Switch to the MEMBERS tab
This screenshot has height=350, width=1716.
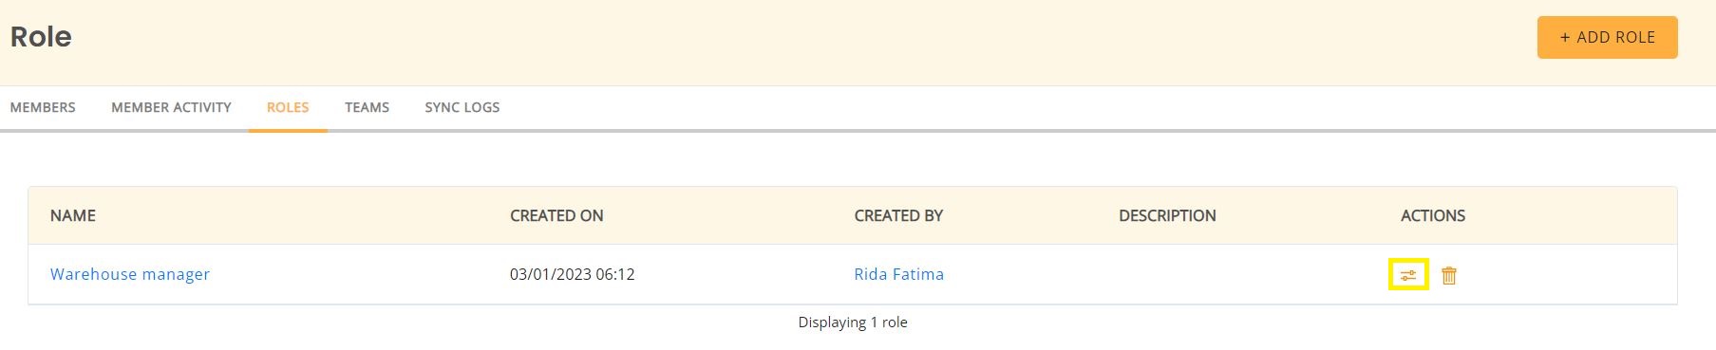tap(43, 107)
